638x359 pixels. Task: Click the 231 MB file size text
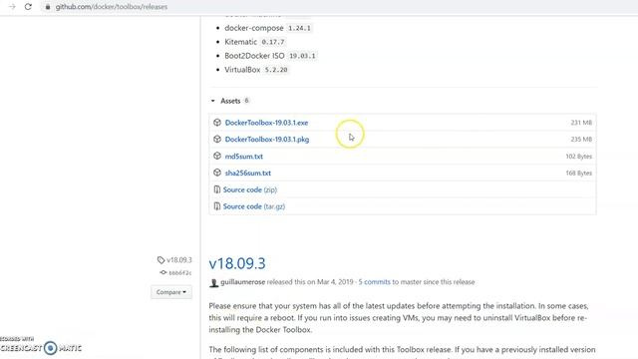[581, 123]
